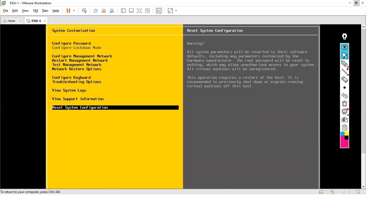
Task: Pick the cyan color swatch
Action: pos(342,134)
